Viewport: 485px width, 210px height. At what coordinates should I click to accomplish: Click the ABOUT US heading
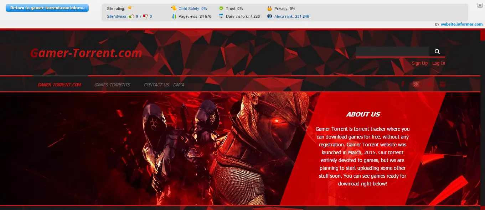coord(363,114)
